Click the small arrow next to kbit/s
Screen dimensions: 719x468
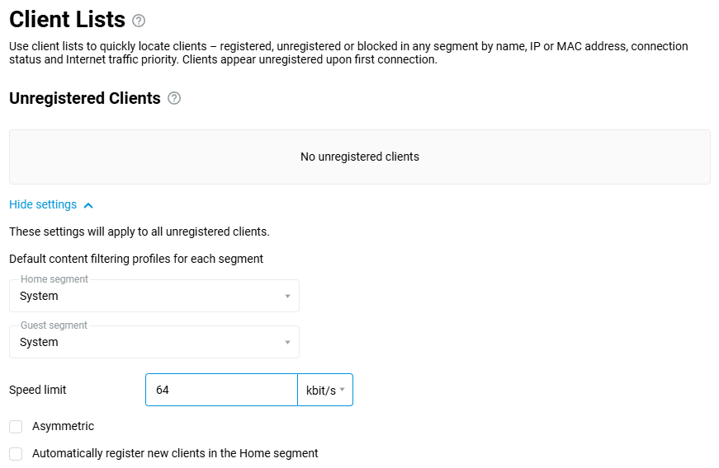point(342,390)
